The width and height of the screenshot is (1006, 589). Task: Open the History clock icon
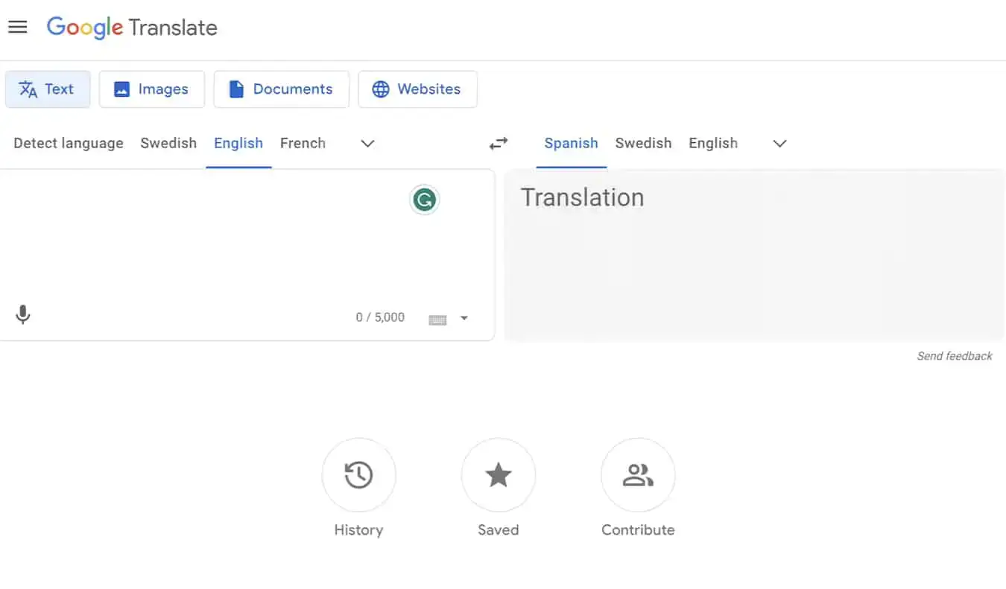358,475
